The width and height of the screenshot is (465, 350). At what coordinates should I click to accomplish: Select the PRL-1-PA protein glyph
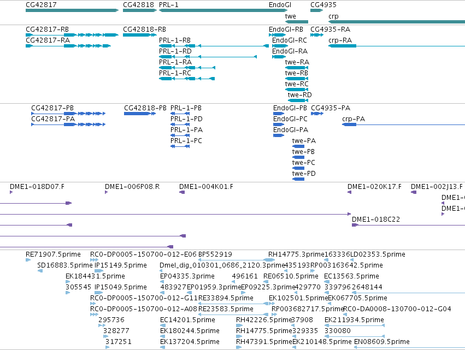(180, 135)
